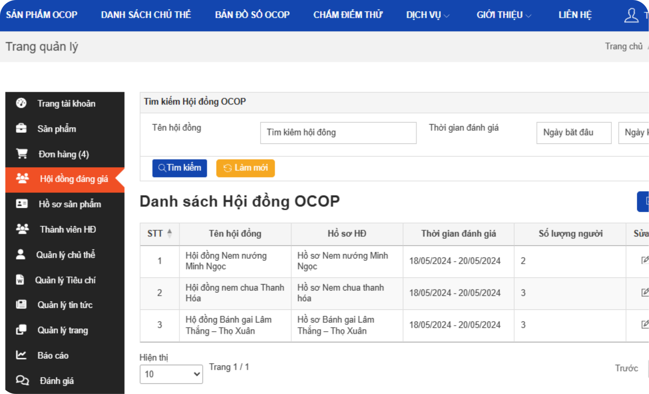Select the Quản lý chủ thể person icon

click(22, 254)
